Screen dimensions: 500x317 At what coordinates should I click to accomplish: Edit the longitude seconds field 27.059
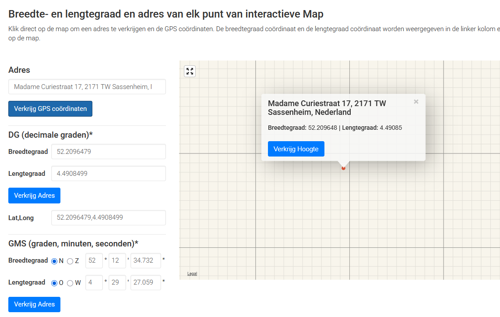145,282
